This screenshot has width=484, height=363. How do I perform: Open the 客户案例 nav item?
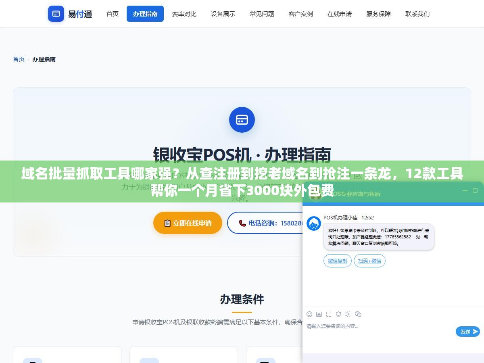coord(301,14)
